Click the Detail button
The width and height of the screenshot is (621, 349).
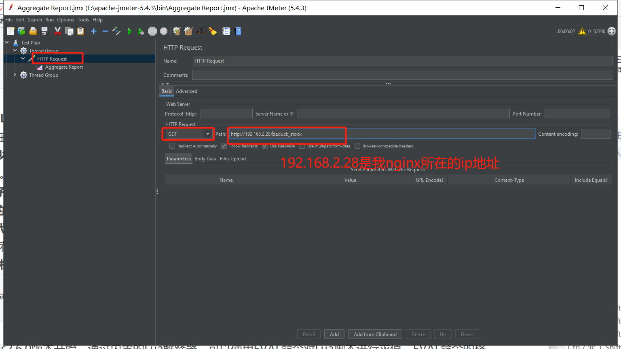(x=309, y=334)
